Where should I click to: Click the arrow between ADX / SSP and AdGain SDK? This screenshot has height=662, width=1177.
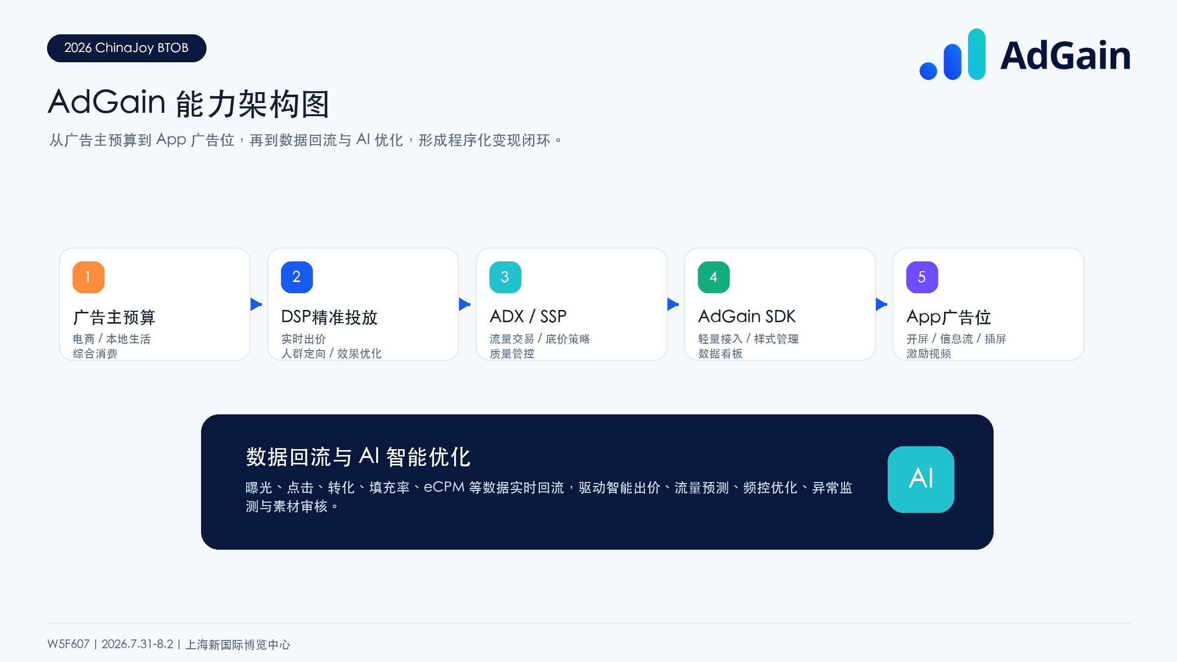pyautogui.click(x=673, y=304)
